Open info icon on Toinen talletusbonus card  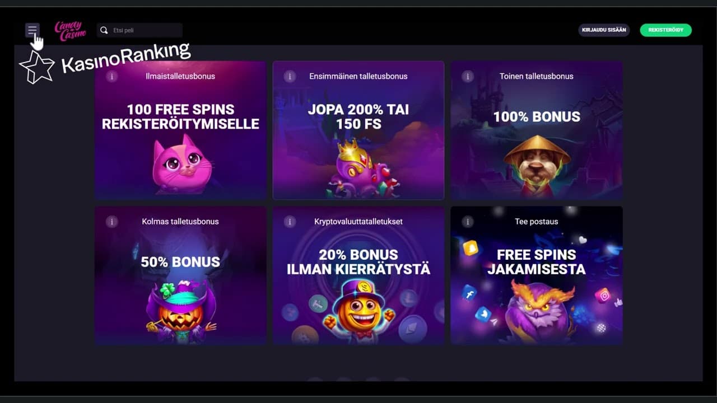point(468,77)
